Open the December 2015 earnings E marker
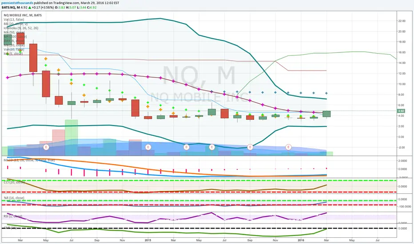Image resolution: width=414 pixels, height=244 pixels. pyautogui.click(x=288, y=147)
